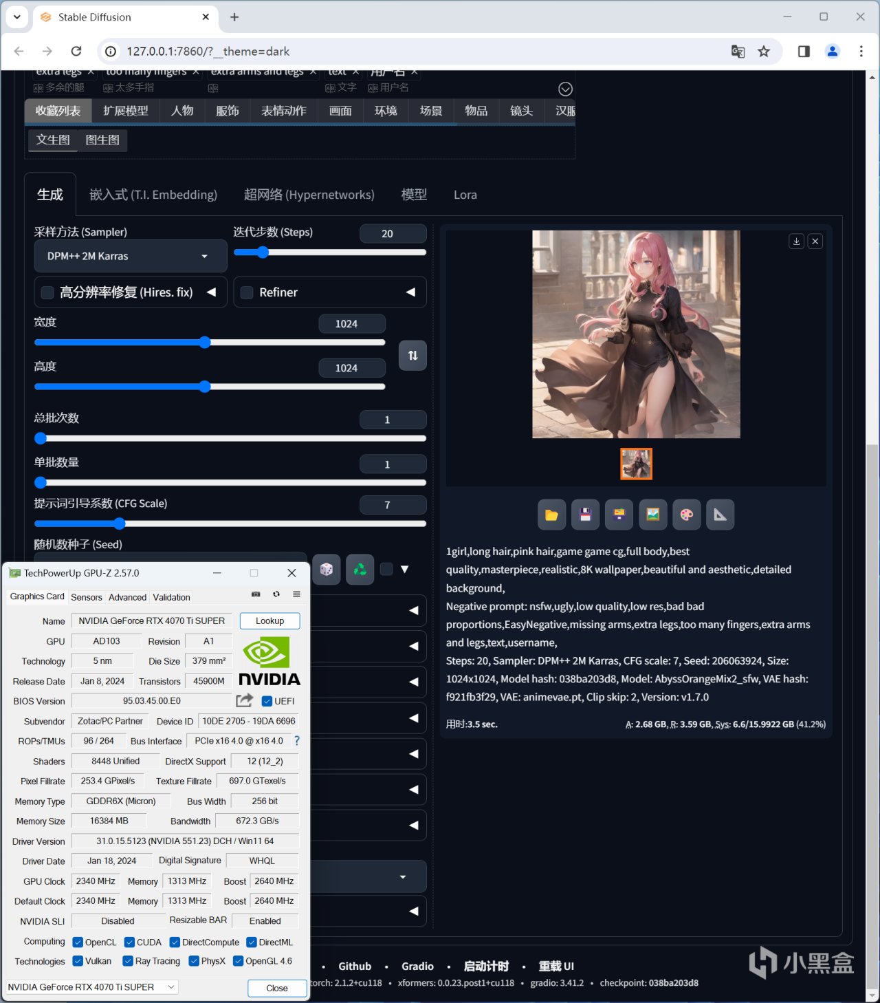Reuse the last seed with recycle icon
The height and width of the screenshot is (1003, 880).
(x=360, y=570)
